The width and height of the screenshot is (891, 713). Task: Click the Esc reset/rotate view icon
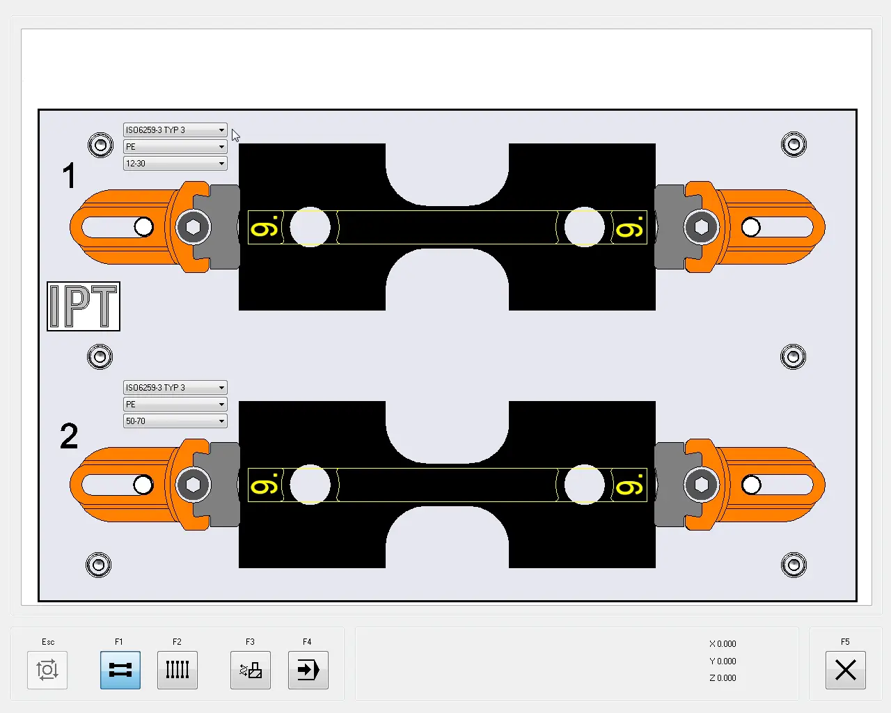tap(47, 670)
